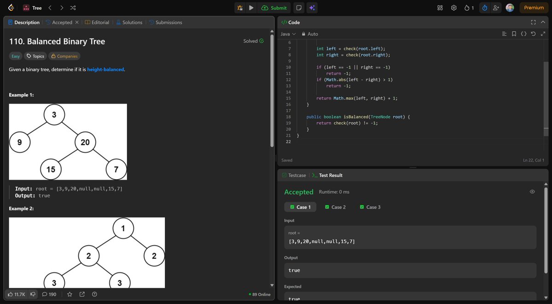
Task: Bookmark the current code snapshot
Action: click(x=514, y=34)
